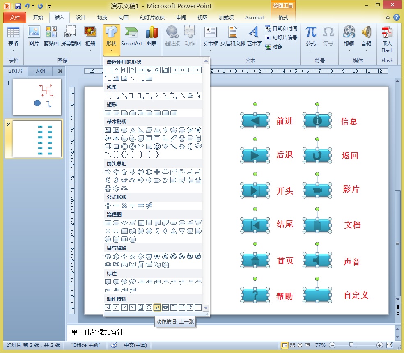Select slide 1 thumbnail
The height and width of the screenshot is (353, 404).
pyautogui.click(x=37, y=97)
